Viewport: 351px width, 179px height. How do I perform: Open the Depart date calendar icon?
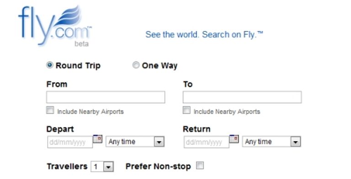(x=98, y=139)
